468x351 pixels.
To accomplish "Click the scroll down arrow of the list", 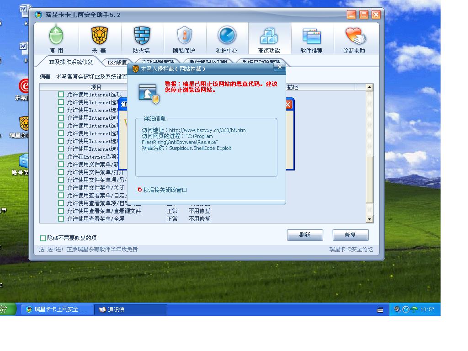I will [x=369, y=219].
